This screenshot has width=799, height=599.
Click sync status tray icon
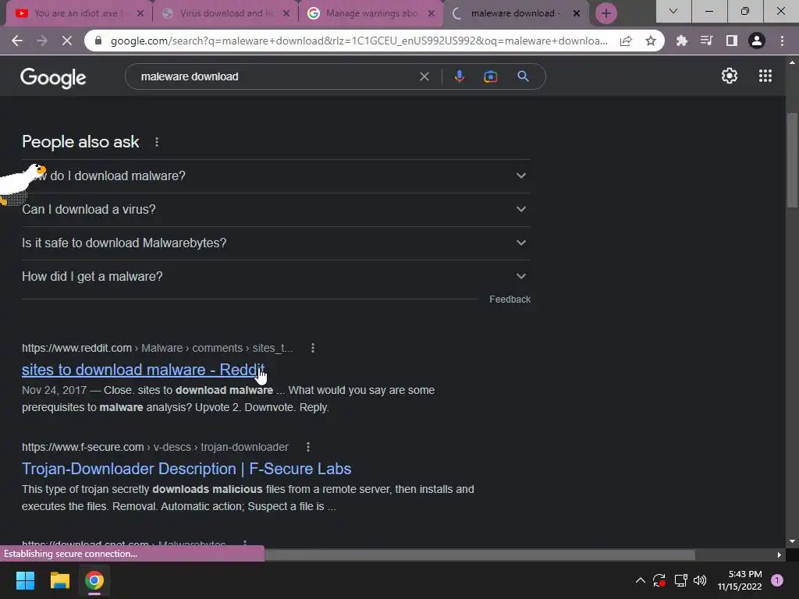tap(659, 580)
